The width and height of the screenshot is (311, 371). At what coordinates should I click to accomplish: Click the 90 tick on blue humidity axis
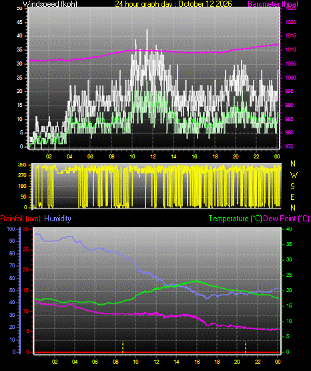(12, 241)
